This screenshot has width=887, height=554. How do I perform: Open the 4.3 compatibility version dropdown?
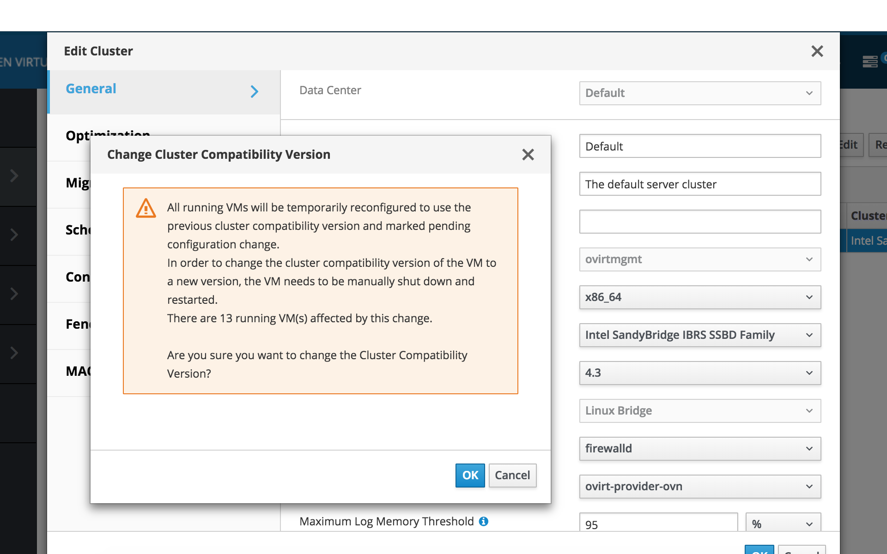point(699,373)
